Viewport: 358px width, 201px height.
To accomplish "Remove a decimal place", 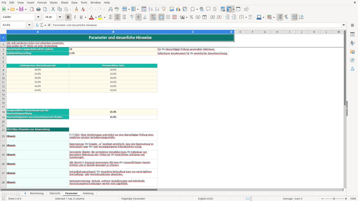I will pyautogui.click(x=219, y=17).
